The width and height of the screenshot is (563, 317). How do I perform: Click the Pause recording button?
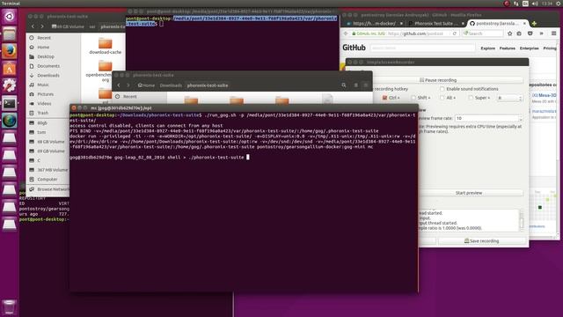438,80
